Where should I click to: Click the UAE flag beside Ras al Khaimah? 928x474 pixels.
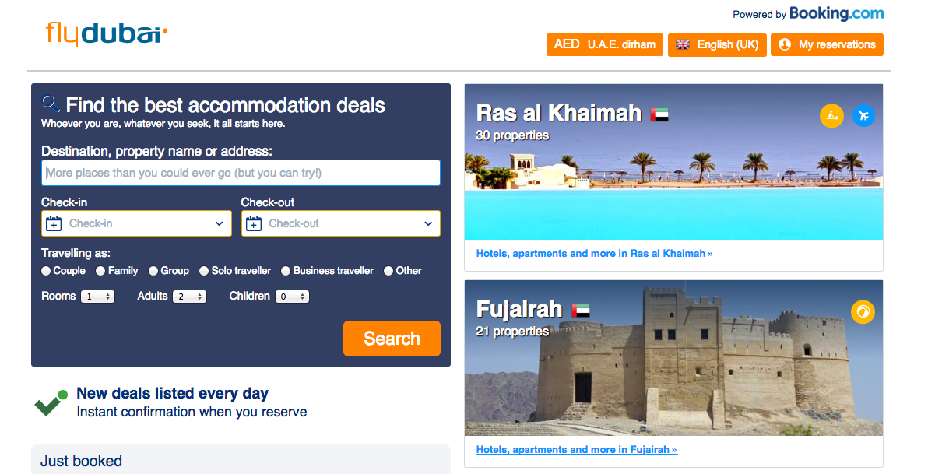pyautogui.click(x=659, y=114)
